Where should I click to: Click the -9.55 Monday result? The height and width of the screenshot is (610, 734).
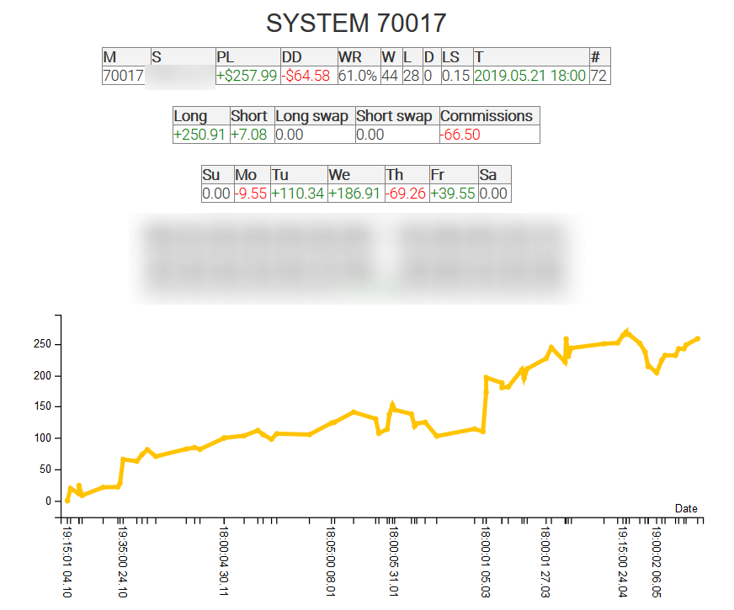pos(251,194)
